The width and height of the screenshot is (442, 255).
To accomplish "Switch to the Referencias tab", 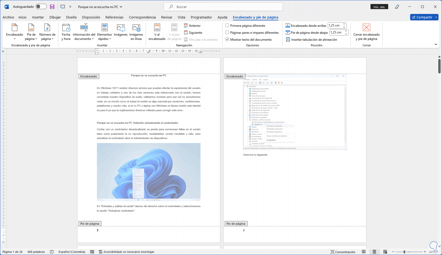I will pyautogui.click(x=114, y=17).
